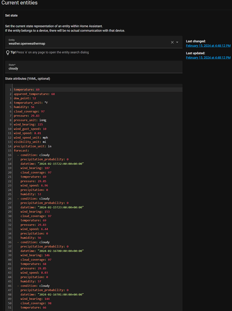Open the entity picker dropdown arrow
232x311 pixels.
[177, 42]
